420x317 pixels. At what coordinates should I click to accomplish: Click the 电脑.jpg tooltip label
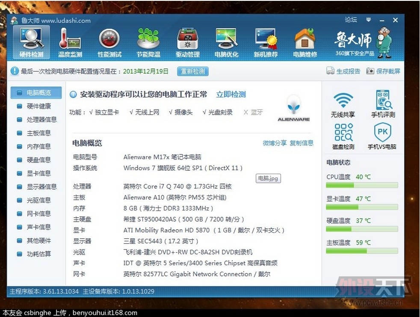268,178
